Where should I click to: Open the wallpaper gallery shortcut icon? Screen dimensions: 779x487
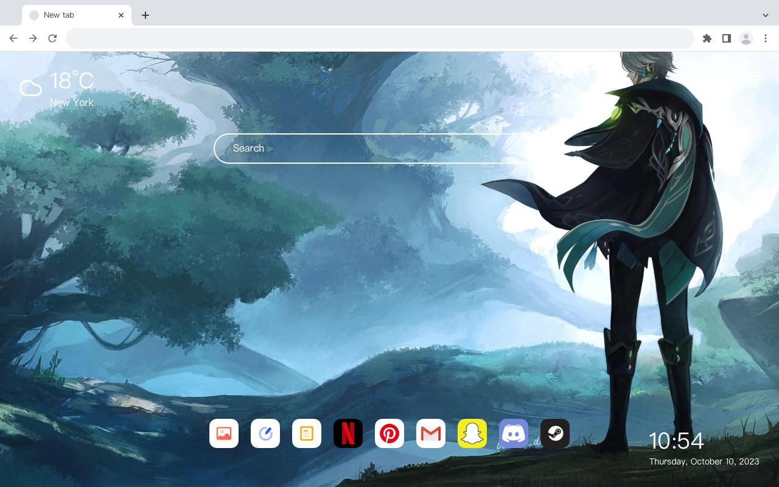coord(224,433)
